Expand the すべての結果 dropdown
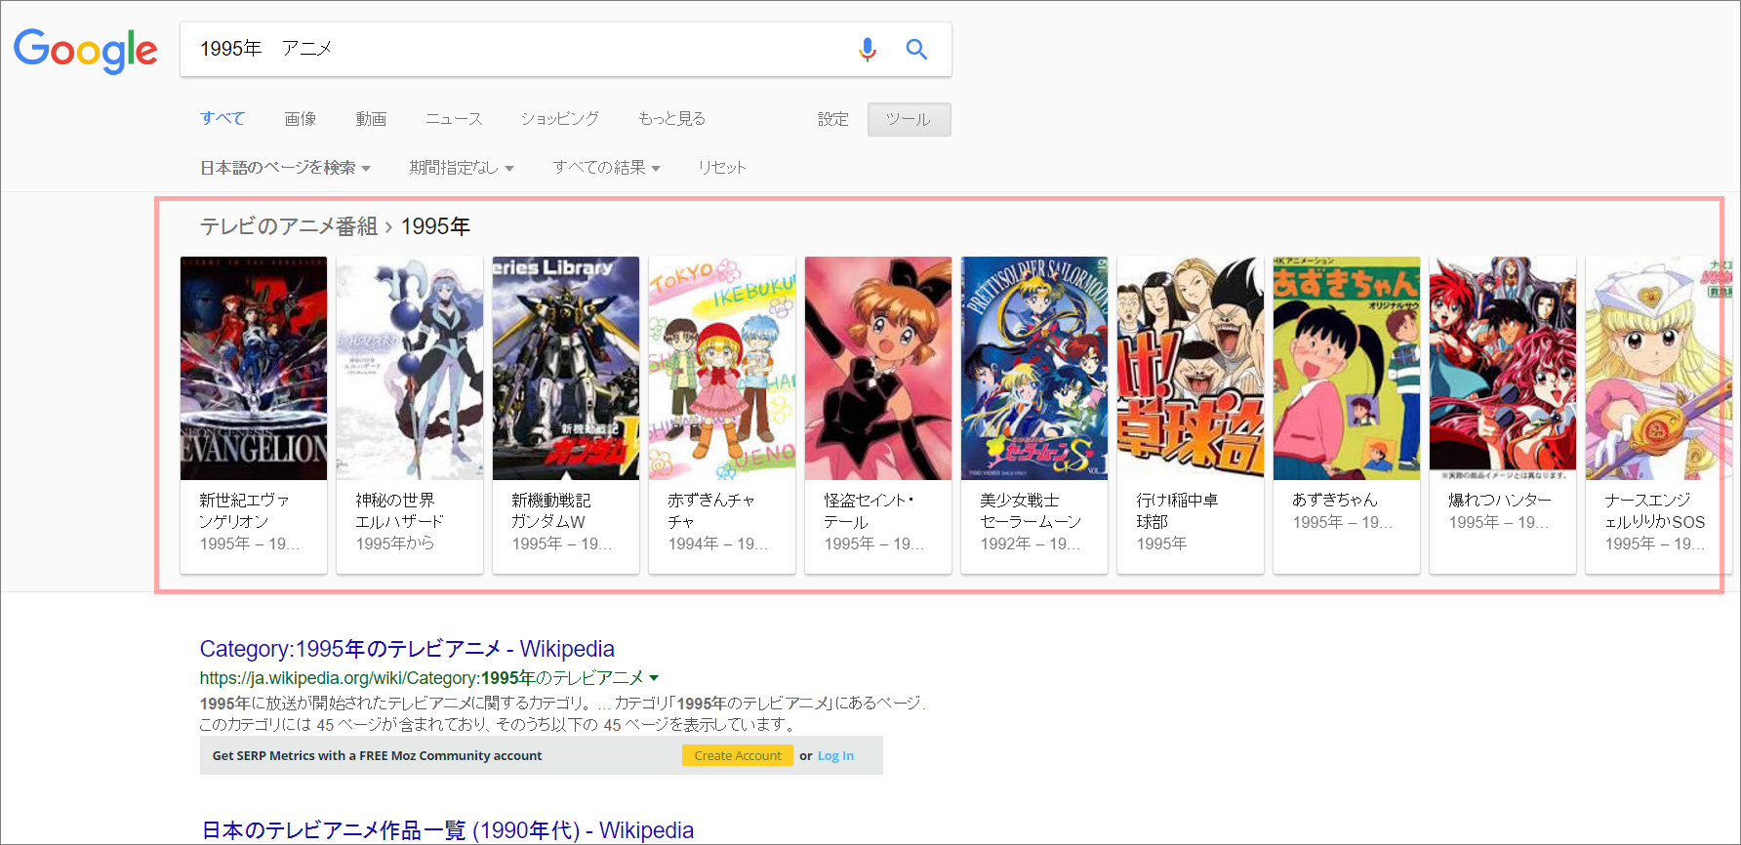The height and width of the screenshot is (845, 1741). pyautogui.click(x=607, y=168)
